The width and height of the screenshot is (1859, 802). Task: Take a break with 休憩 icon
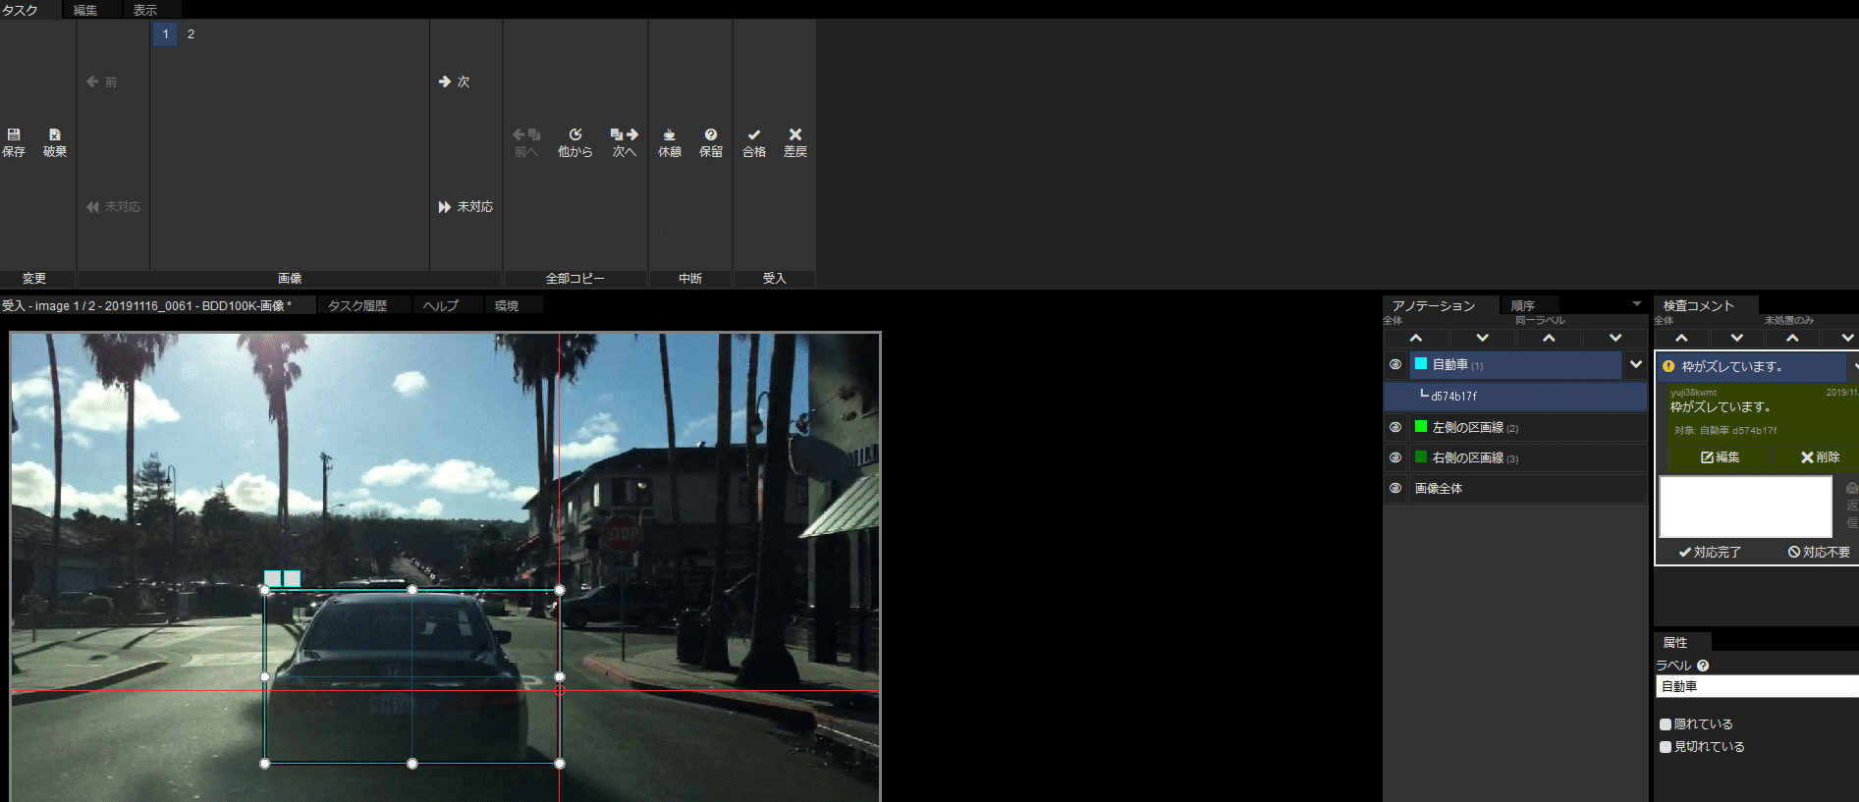tap(670, 142)
